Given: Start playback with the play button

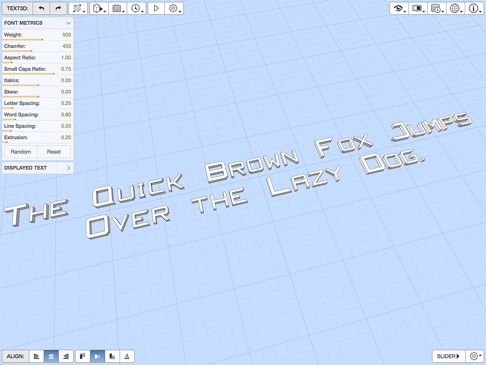Looking at the screenshot, I should pyautogui.click(x=156, y=9).
